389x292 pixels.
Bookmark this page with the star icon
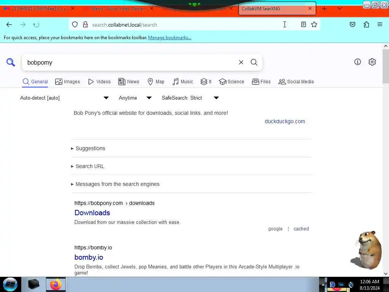point(314,24)
